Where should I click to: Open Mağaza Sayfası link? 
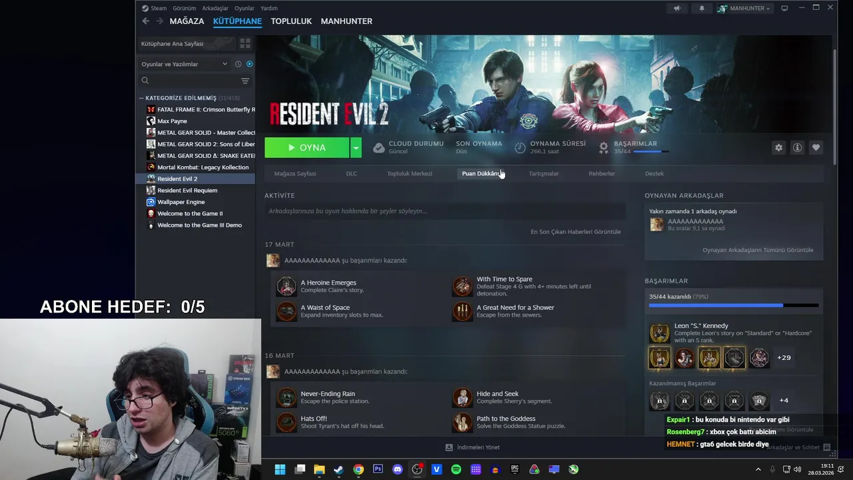click(x=295, y=173)
